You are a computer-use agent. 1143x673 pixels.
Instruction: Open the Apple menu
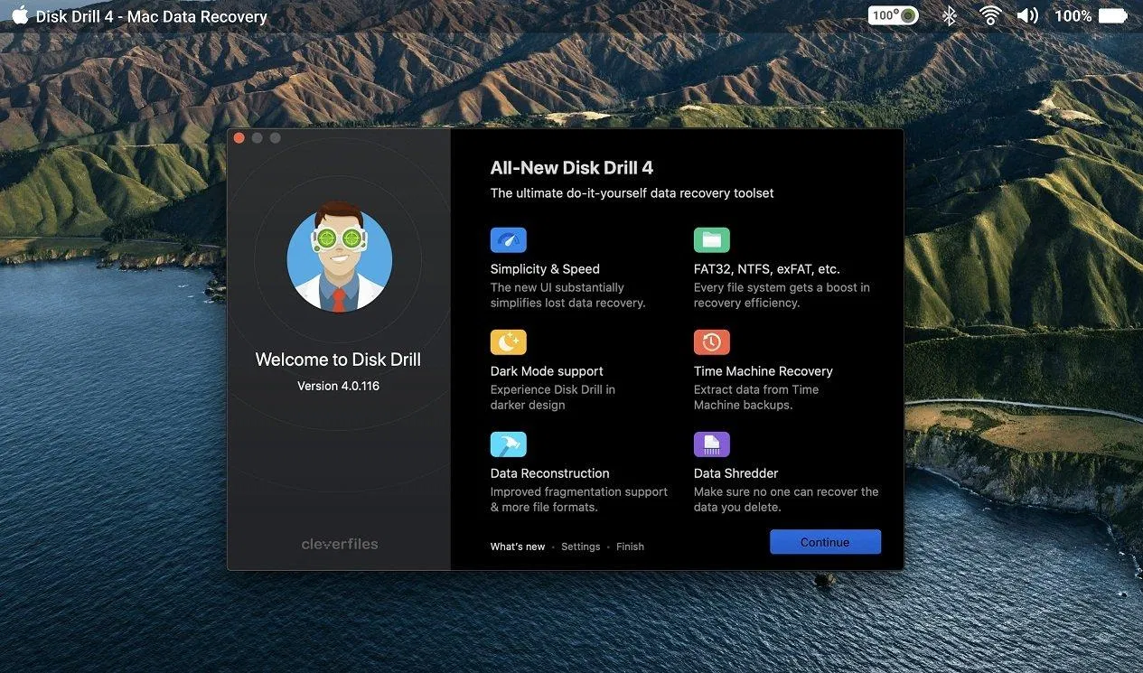pos(19,15)
